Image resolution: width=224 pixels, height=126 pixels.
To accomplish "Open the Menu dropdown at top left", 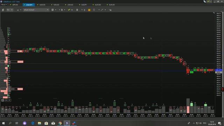I will [4, 5].
